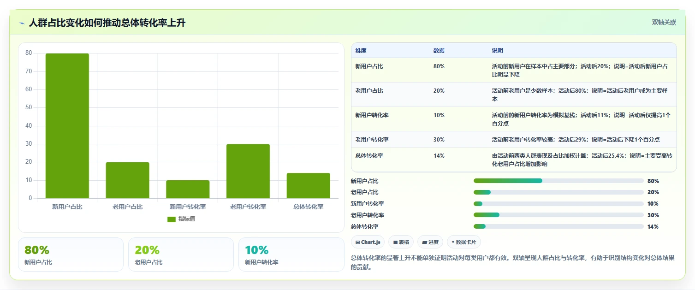Click the description starting 活动前的新用户转化率
This screenshot has width=695, height=290.
coord(581,119)
